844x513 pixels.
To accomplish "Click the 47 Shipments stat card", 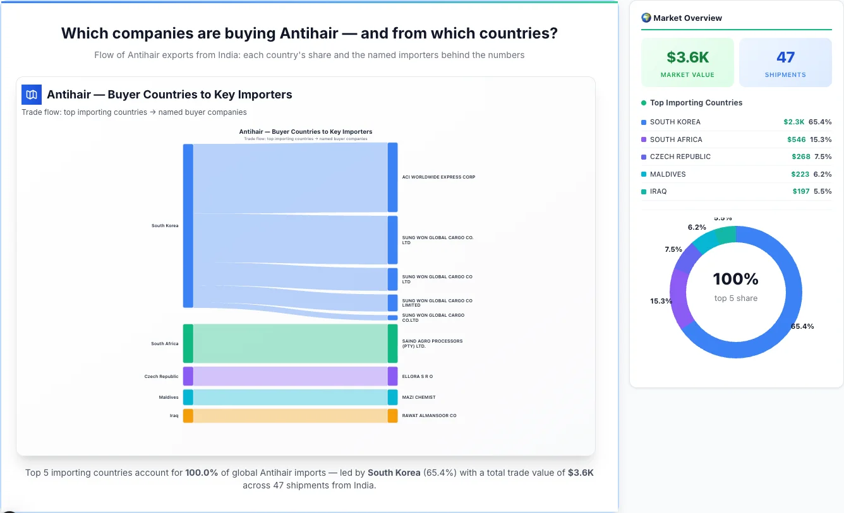I will 785,62.
